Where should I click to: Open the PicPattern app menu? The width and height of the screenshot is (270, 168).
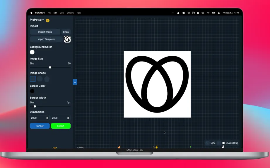[40, 13]
